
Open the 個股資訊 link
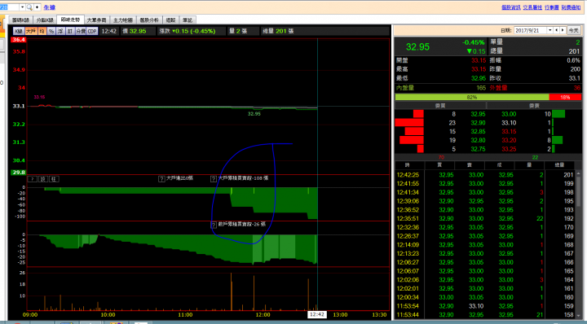(x=510, y=7)
